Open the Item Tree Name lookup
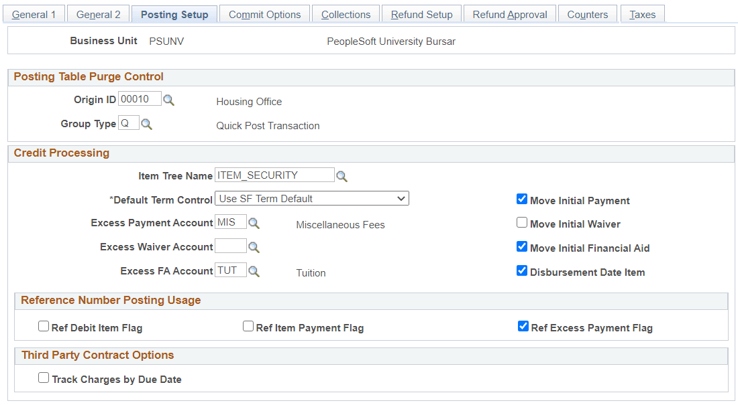The image size is (738, 405). [342, 175]
